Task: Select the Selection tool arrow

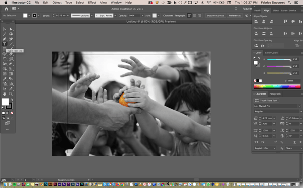Action: point(4,29)
